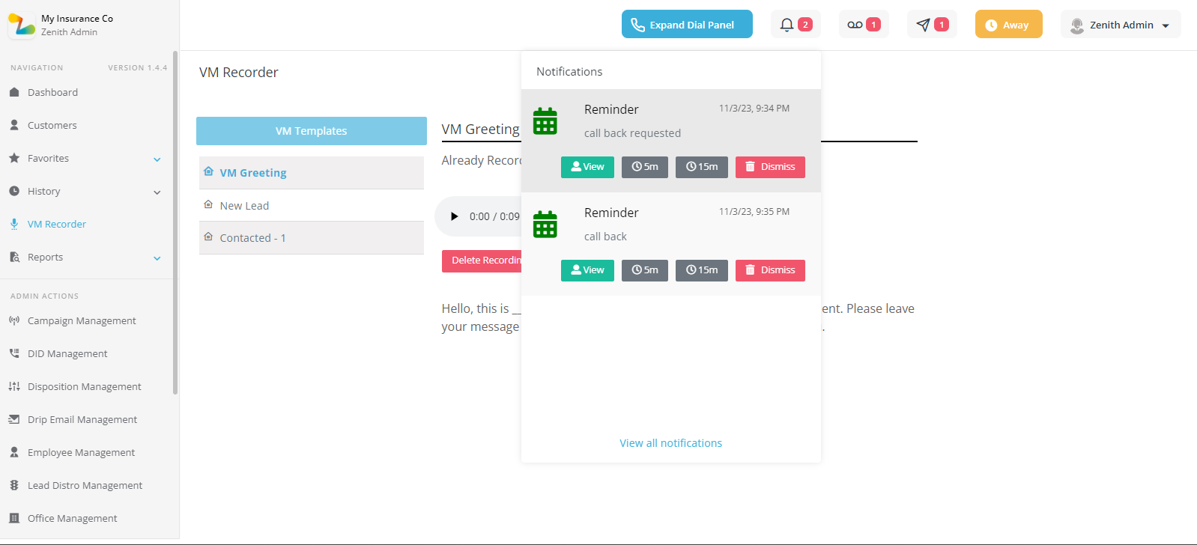Click the Reports document icon

click(x=14, y=257)
